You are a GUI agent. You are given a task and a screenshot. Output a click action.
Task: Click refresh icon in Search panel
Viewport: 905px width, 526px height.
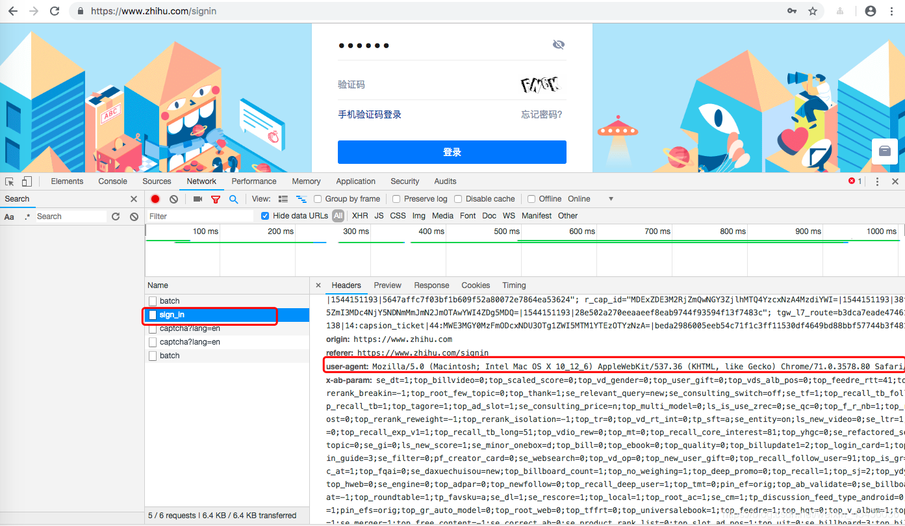pos(116,217)
